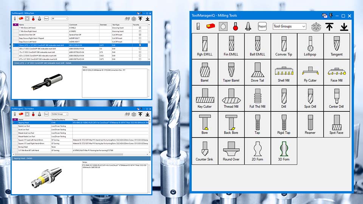Viewport: 363px width, 204px height.
Task: Choose the Center Drill tool
Action: [337, 99]
